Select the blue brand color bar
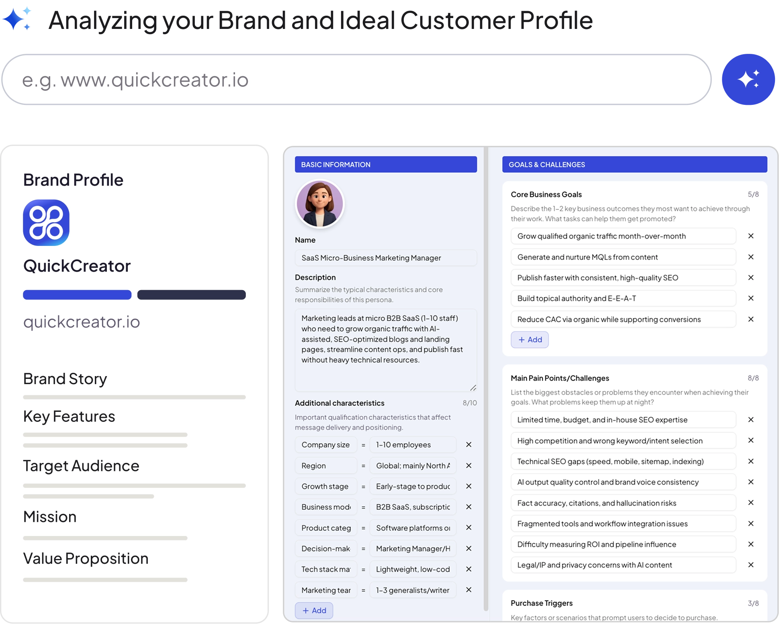 [x=77, y=295]
